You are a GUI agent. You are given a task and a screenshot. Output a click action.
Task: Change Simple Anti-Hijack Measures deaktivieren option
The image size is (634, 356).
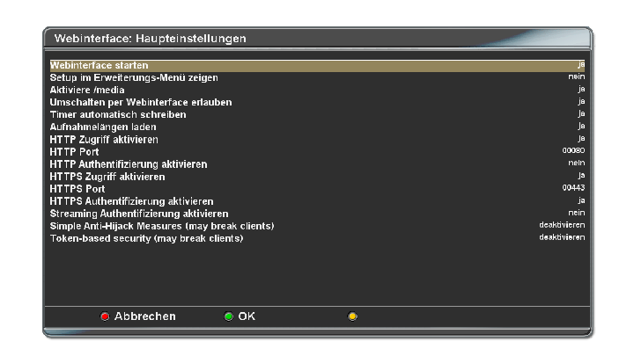coord(562,225)
